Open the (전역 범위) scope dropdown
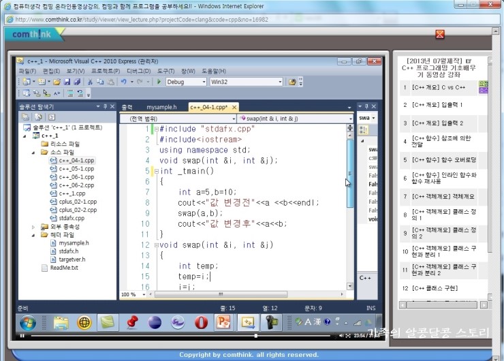This screenshot has height=361, width=504. (x=234, y=119)
